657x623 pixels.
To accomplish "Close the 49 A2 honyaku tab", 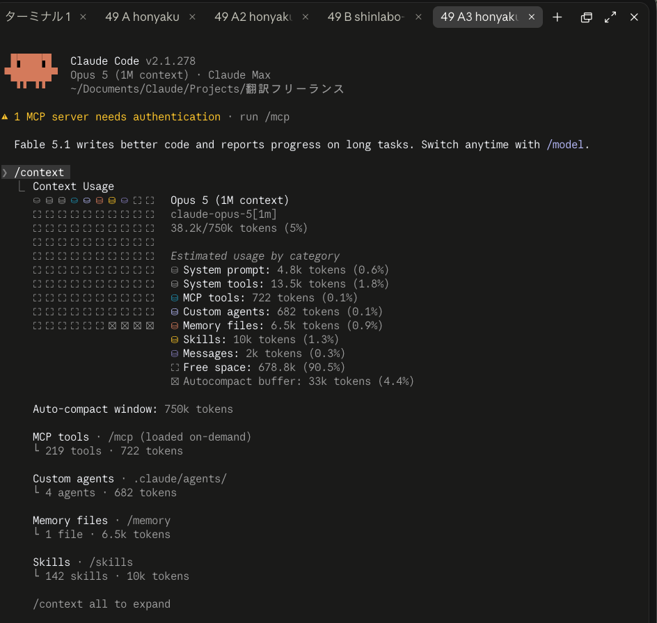I will point(306,17).
